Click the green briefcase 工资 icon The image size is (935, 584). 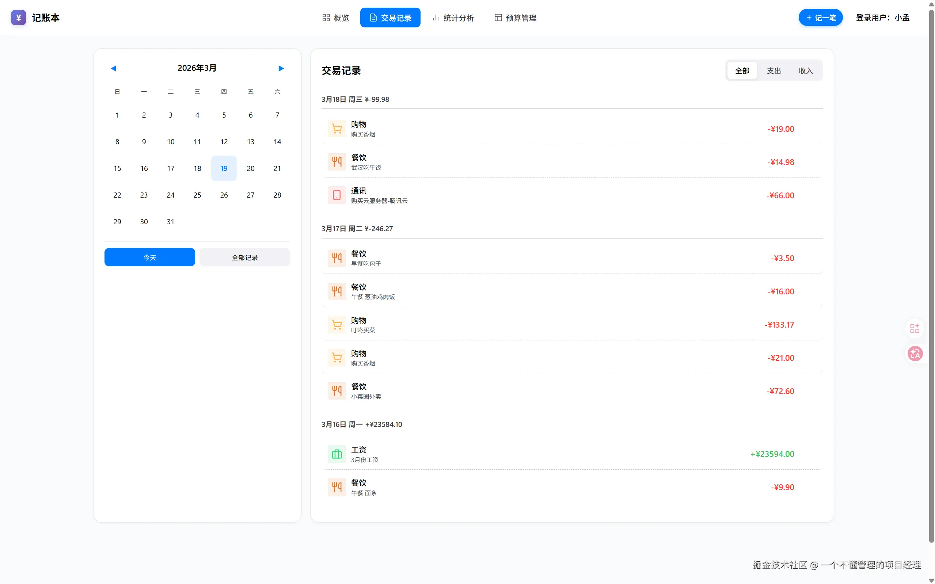coord(337,454)
